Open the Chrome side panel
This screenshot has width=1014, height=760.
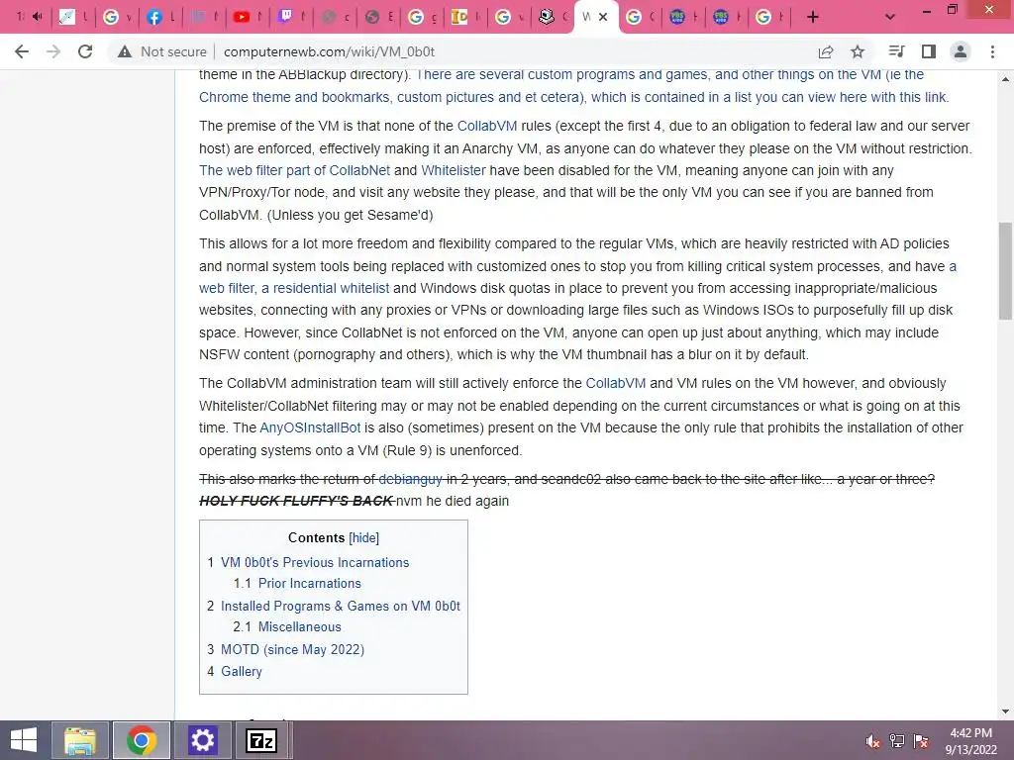(929, 51)
